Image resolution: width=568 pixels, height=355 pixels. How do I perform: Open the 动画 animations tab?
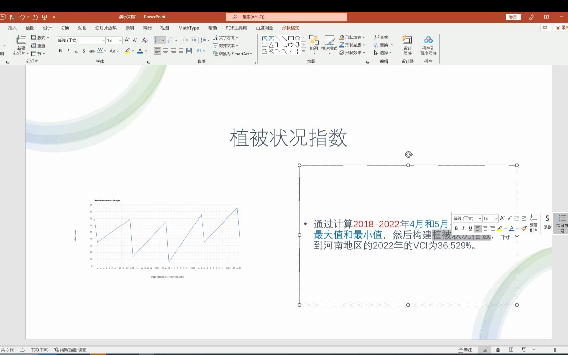pos(82,28)
